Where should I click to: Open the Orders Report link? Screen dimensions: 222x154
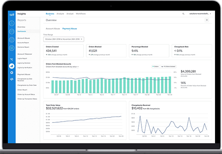[x=22, y=90]
